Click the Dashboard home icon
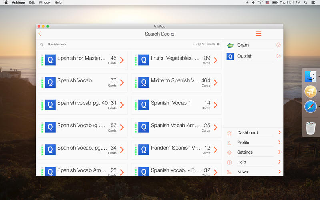 229,133
